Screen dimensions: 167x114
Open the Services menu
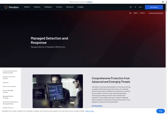point(59,7)
